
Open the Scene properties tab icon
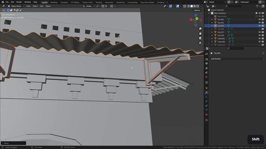207,72
